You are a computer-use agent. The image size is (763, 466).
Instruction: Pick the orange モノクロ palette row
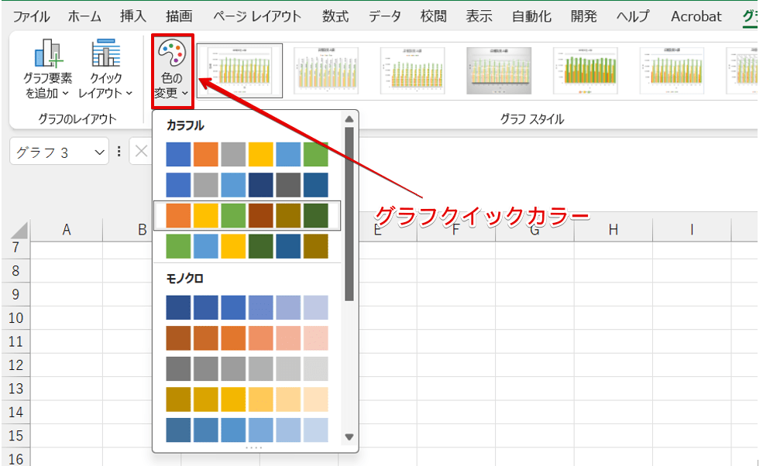(x=247, y=338)
